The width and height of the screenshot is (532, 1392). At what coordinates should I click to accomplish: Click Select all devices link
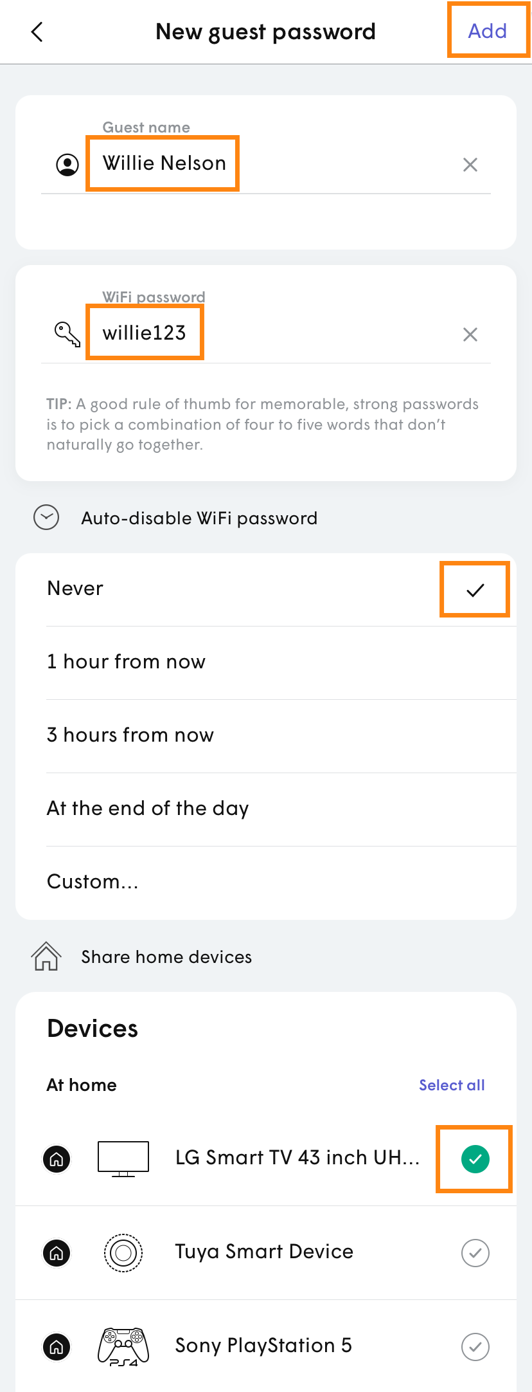(451, 1085)
